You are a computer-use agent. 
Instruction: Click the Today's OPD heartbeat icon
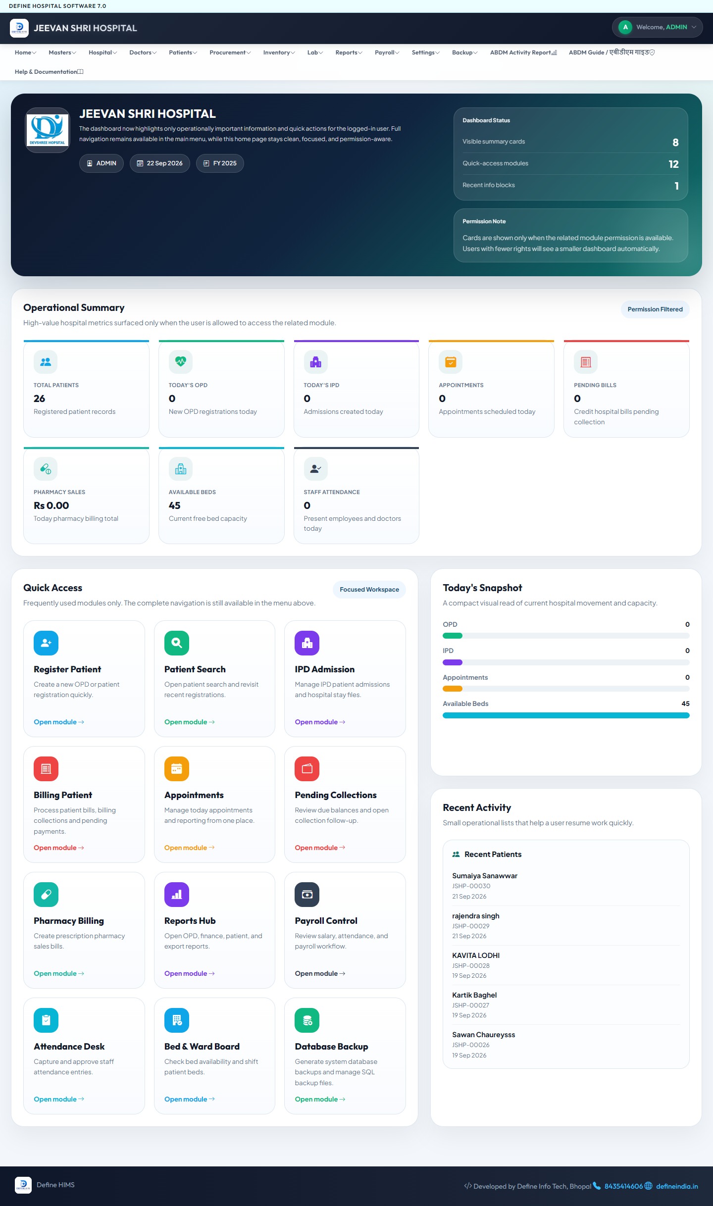[181, 362]
